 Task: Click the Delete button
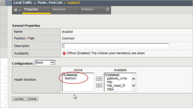32,99
